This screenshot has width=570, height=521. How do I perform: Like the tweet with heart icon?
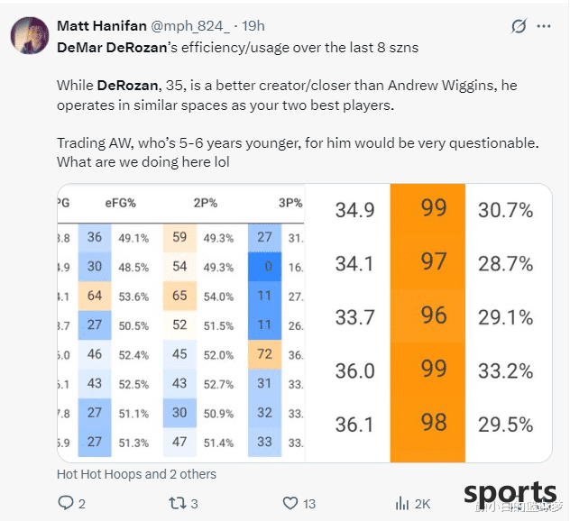point(290,503)
